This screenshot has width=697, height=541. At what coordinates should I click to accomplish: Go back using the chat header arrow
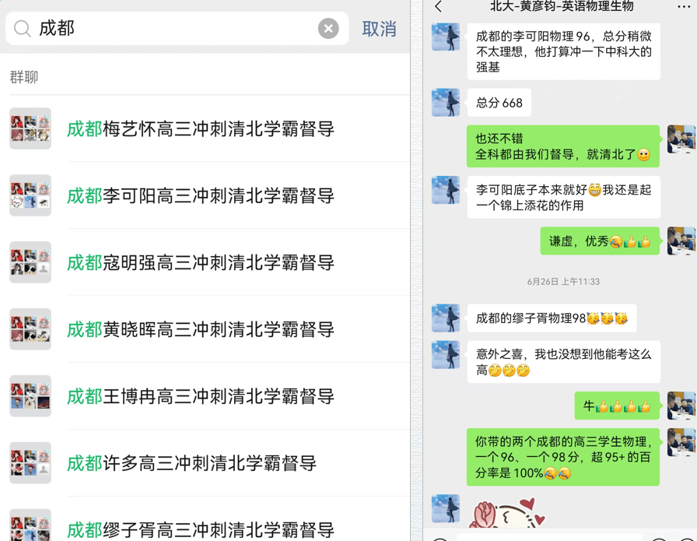click(x=439, y=7)
